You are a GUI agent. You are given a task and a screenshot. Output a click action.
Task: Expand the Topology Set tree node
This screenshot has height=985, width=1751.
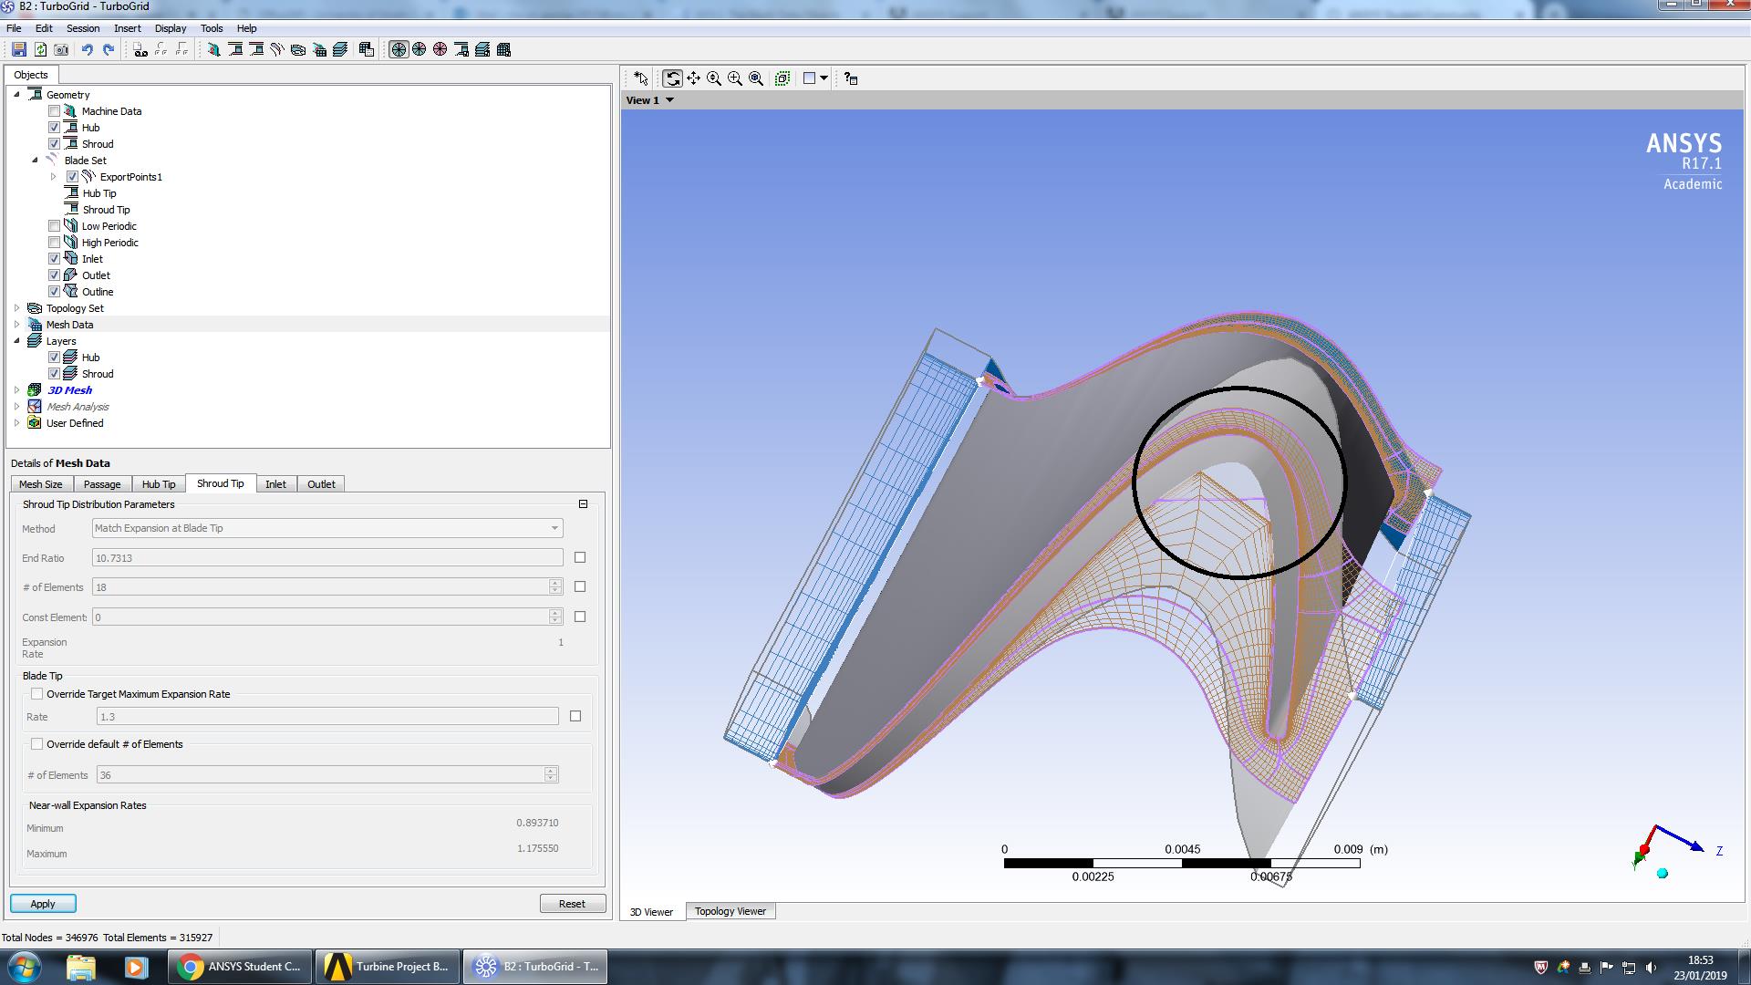(16, 308)
